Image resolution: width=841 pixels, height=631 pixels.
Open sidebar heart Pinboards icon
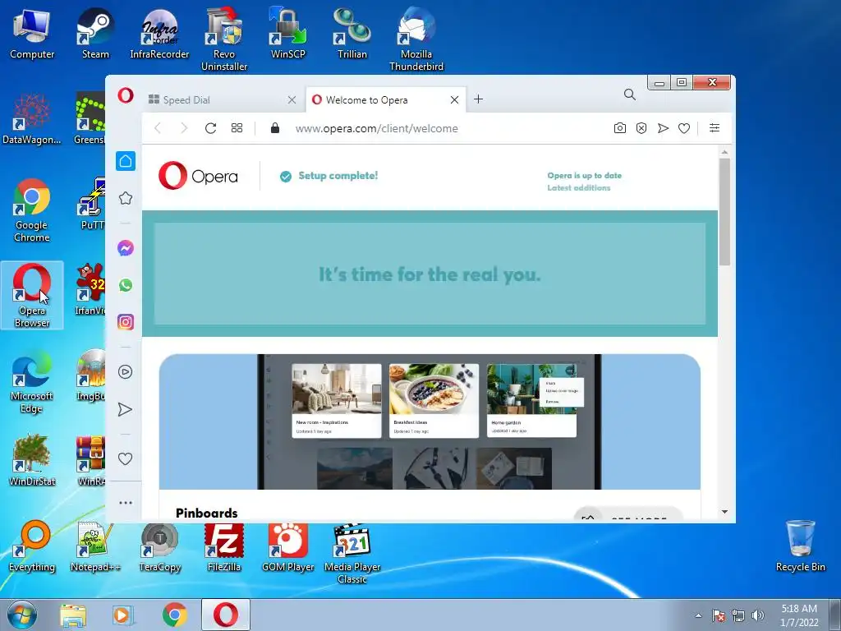pos(125,458)
